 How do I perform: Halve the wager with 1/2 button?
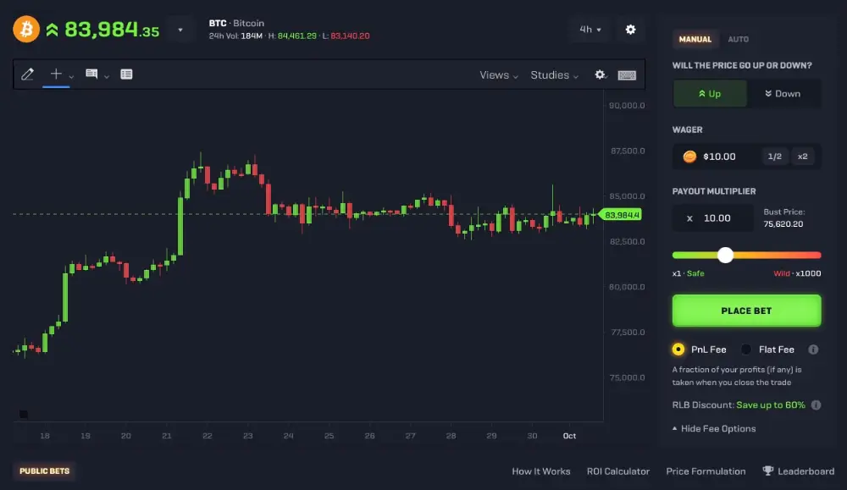point(775,157)
